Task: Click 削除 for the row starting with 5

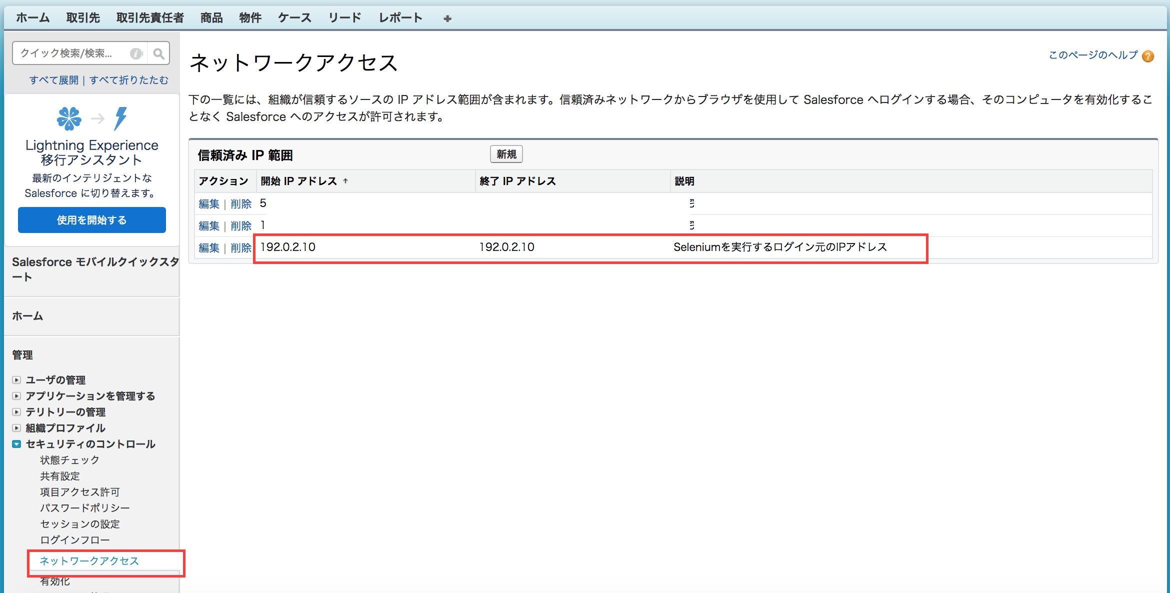Action: (x=241, y=204)
